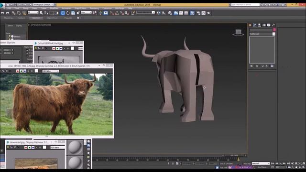Toggle Angle Snap in toolbar

point(117,13)
